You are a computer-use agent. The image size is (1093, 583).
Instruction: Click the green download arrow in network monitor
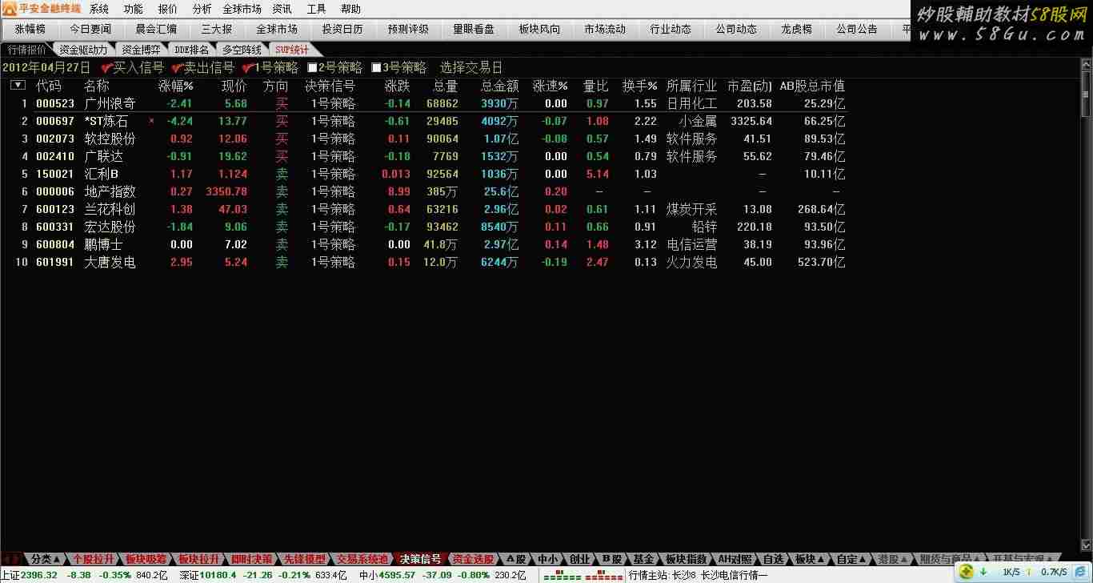983,571
